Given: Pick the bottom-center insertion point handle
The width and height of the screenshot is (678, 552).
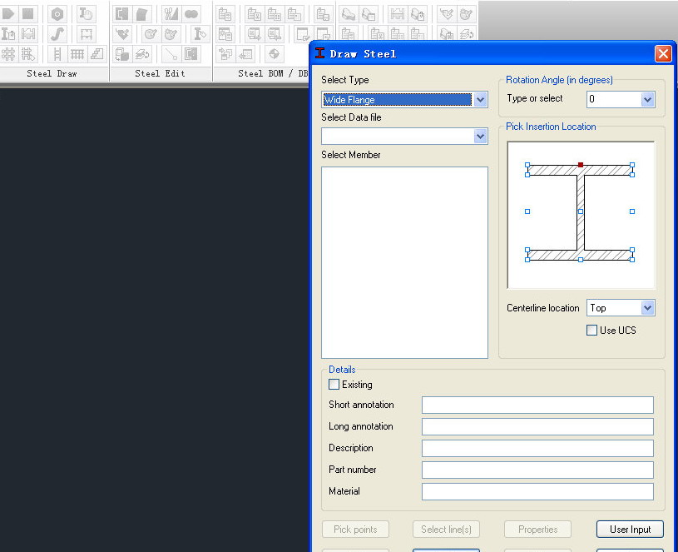Looking at the screenshot, I should click(x=581, y=260).
